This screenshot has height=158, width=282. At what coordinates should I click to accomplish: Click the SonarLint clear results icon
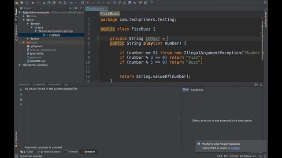(21, 104)
